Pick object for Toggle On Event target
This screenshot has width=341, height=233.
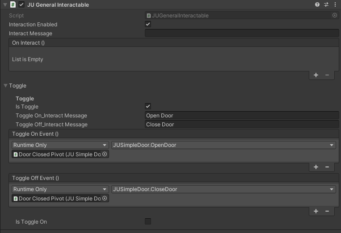point(105,154)
